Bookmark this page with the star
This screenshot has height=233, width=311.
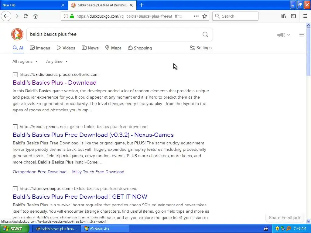(x=205, y=16)
